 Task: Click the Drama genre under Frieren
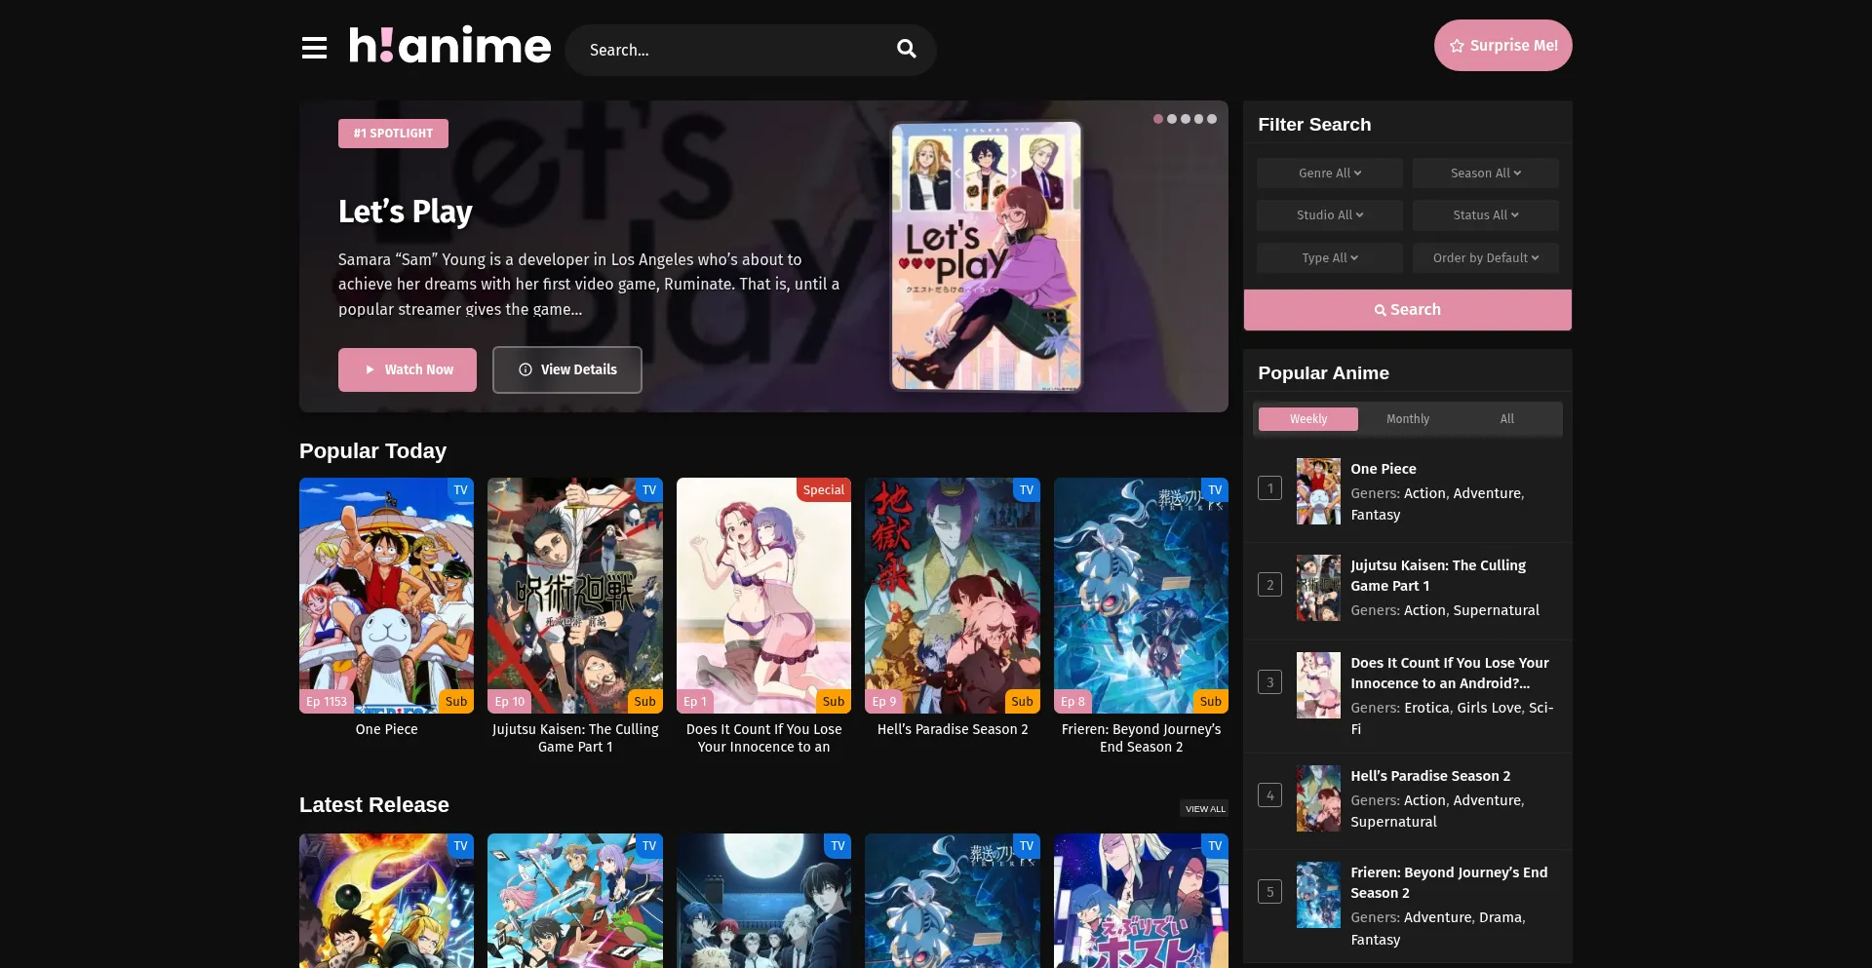coord(1500,917)
